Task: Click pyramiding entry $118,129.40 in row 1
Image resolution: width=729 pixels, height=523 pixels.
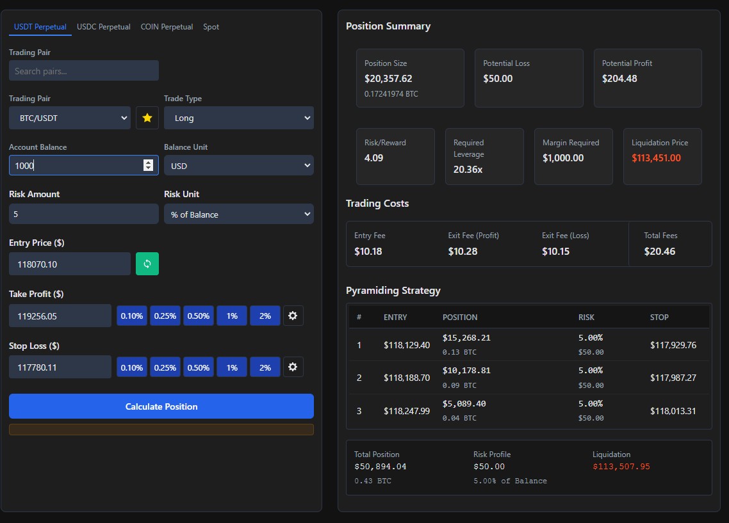Action: coord(407,345)
